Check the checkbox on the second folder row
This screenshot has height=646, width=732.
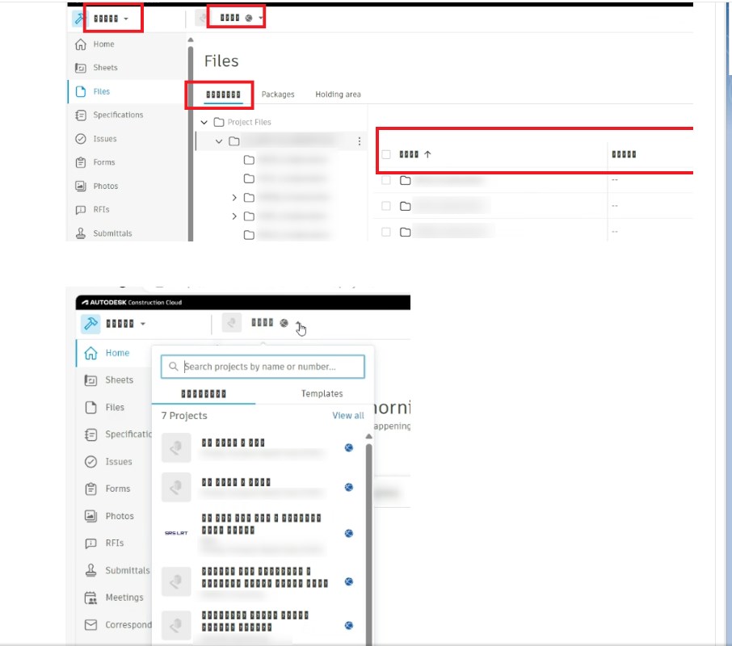pyautogui.click(x=385, y=205)
